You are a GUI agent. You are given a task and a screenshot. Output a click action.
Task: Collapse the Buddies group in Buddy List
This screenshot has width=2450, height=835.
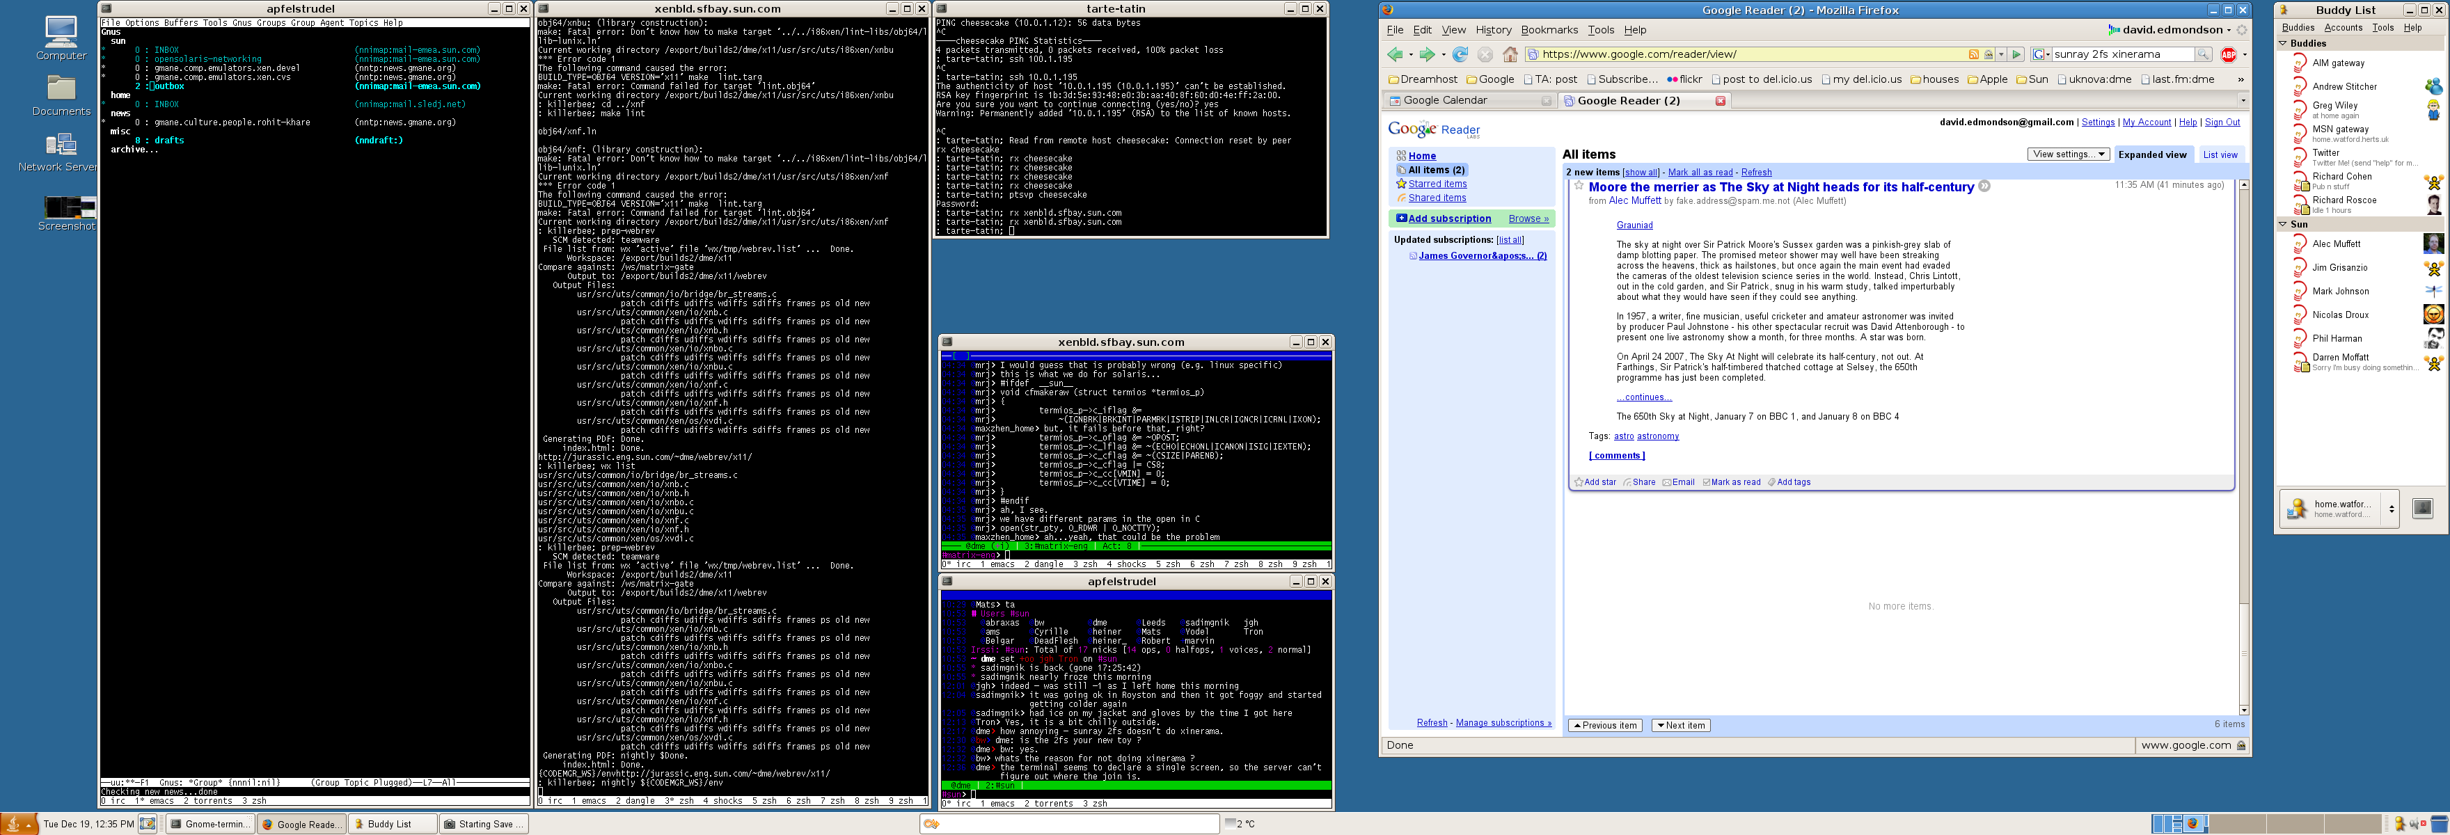pos(2283,44)
